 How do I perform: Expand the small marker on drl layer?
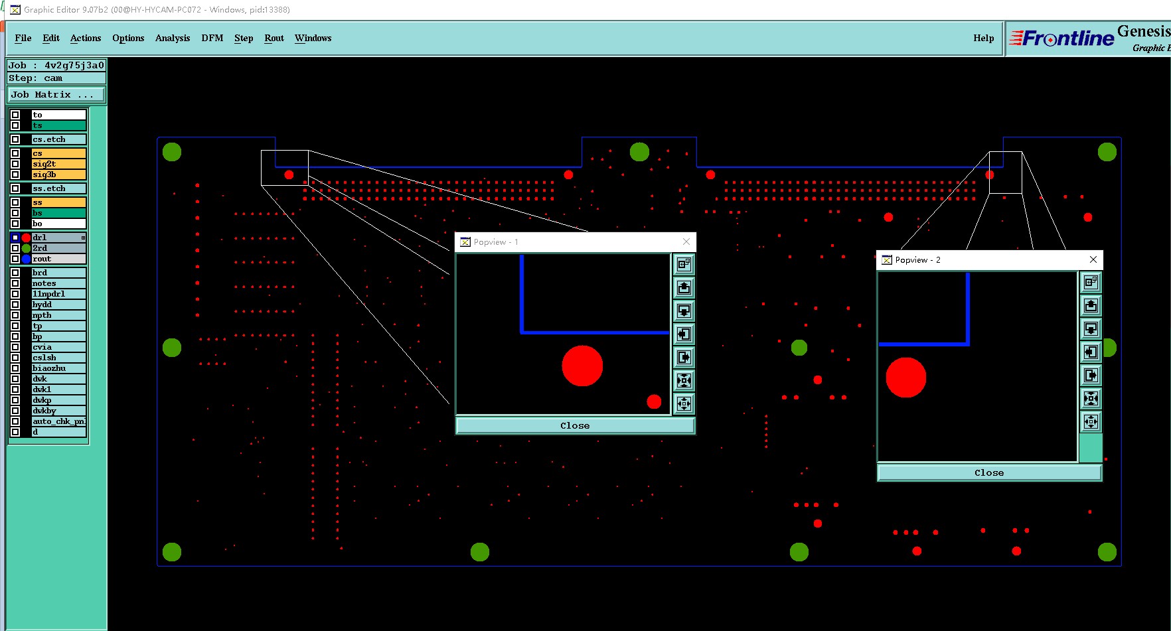click(83, 238)
